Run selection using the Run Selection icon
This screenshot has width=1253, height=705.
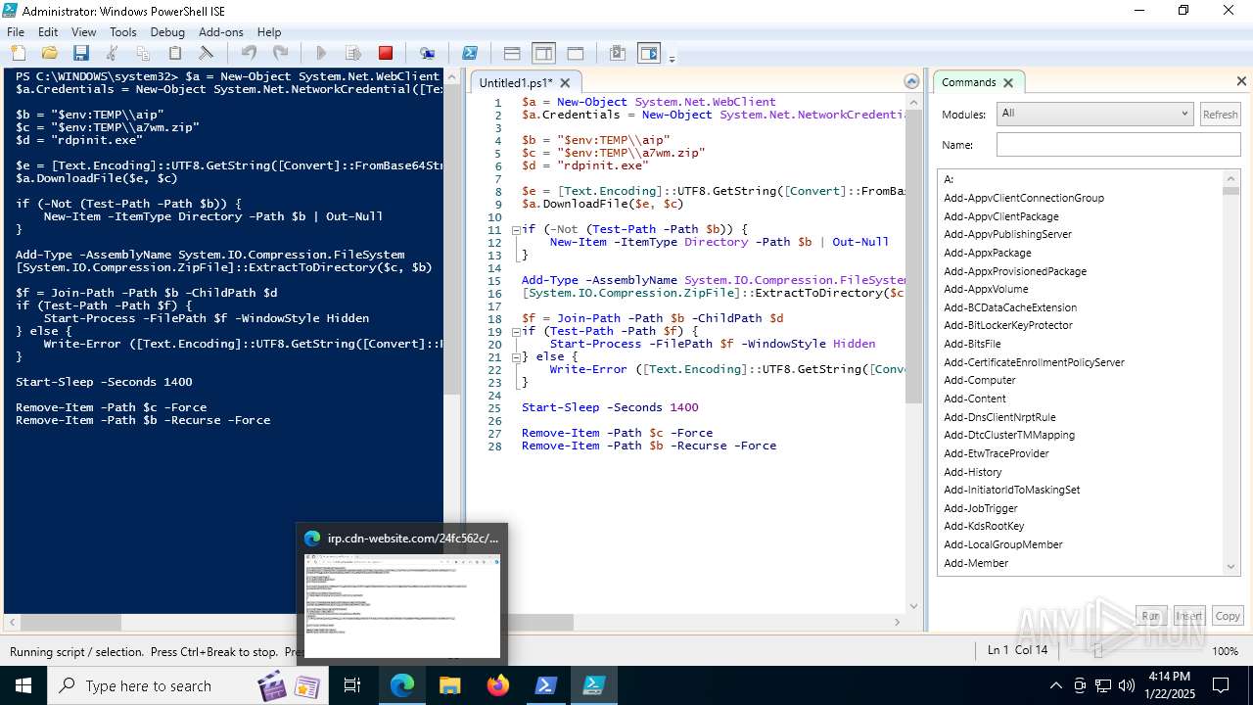click(x=353, y=53)
